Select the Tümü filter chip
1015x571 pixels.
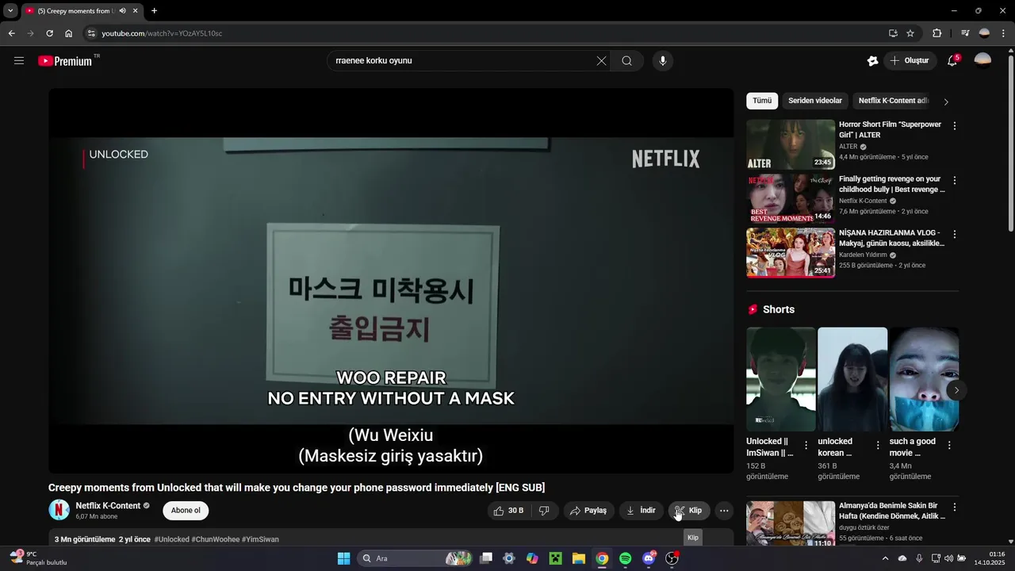pyautogui.click(x=762, y=101)
